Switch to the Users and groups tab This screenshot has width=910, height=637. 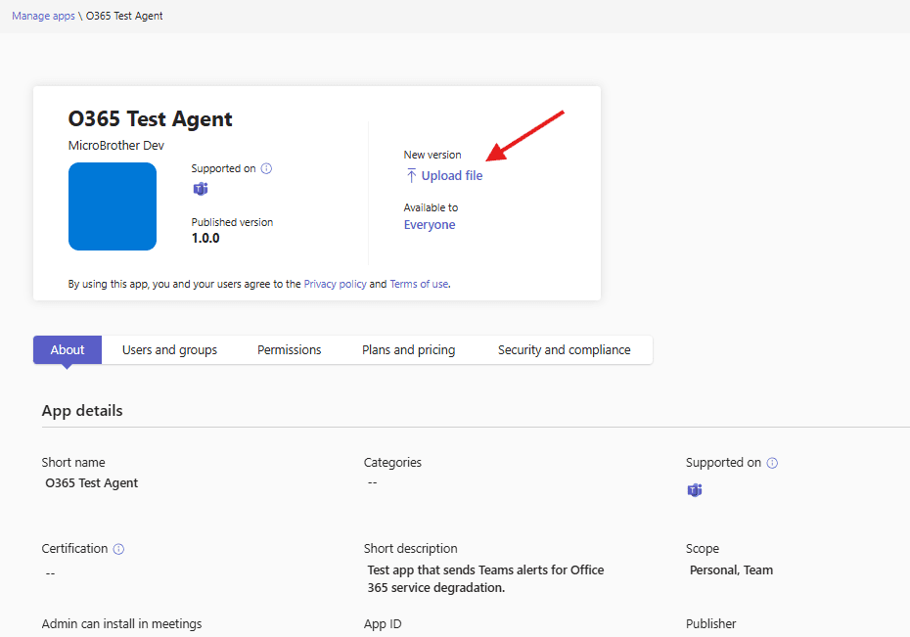(169, 350)
